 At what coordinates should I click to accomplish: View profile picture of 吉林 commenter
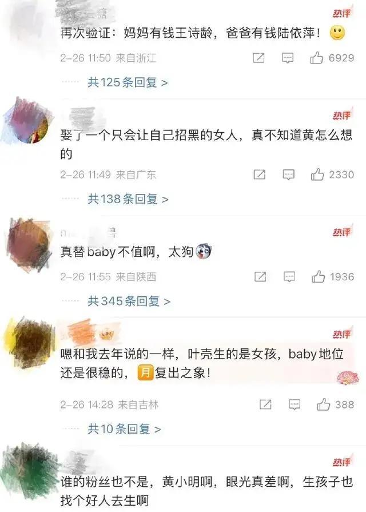tap(29, 343)
